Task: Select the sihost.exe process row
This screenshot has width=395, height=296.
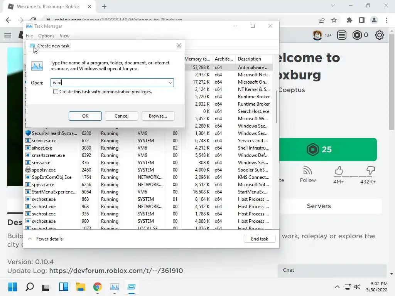Action: tap(149, 148)
